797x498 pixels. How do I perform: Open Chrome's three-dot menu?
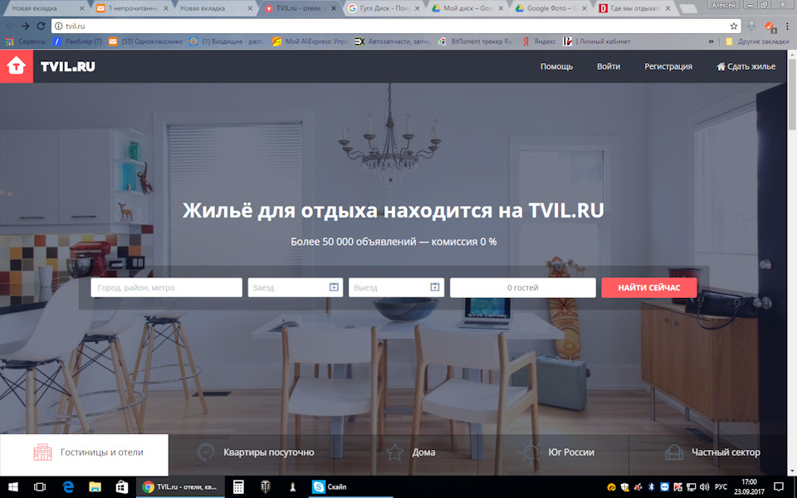point(787,26)
